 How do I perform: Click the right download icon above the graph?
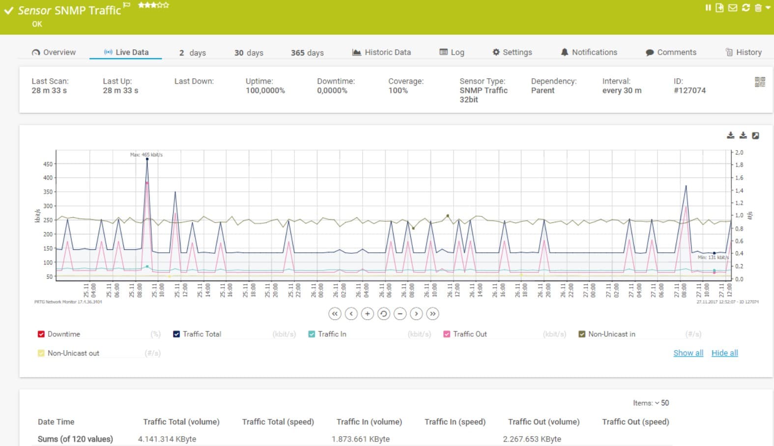pos(743,135)
